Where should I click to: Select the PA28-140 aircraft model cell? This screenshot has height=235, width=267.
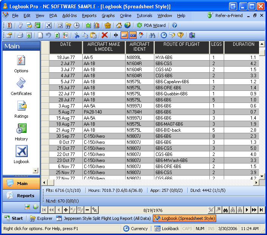click(104, 112)
